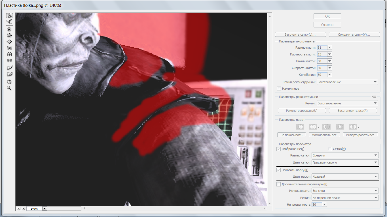Viewport: 387px width, 217px height.
Task: Enable the Сетка checkbox
Action: point(330,149)
